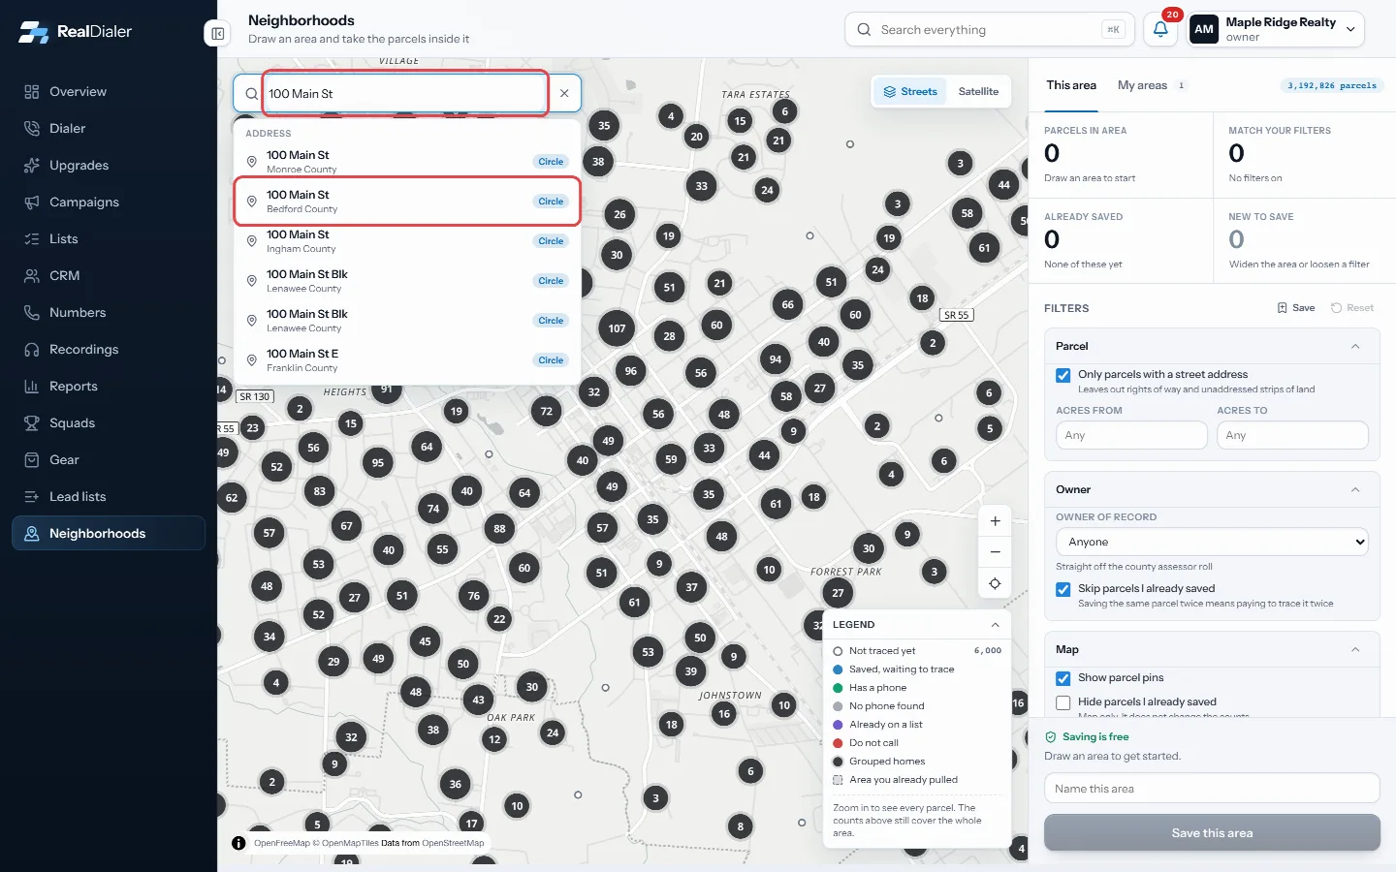
Task: Zoom in on the map
Action: click(x=995, y=521)
